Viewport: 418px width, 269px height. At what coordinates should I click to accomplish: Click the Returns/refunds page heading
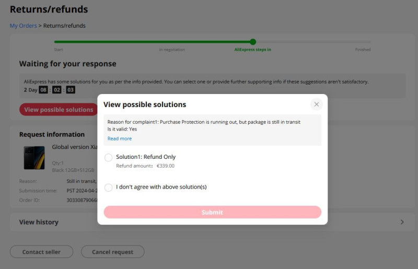[49, 9]
